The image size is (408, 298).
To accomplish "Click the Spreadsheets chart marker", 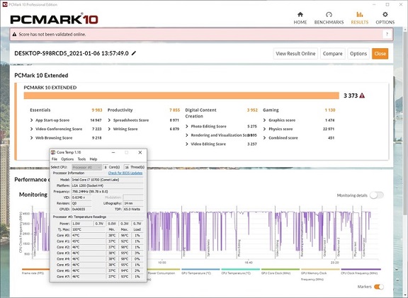I will coord(208,248).
